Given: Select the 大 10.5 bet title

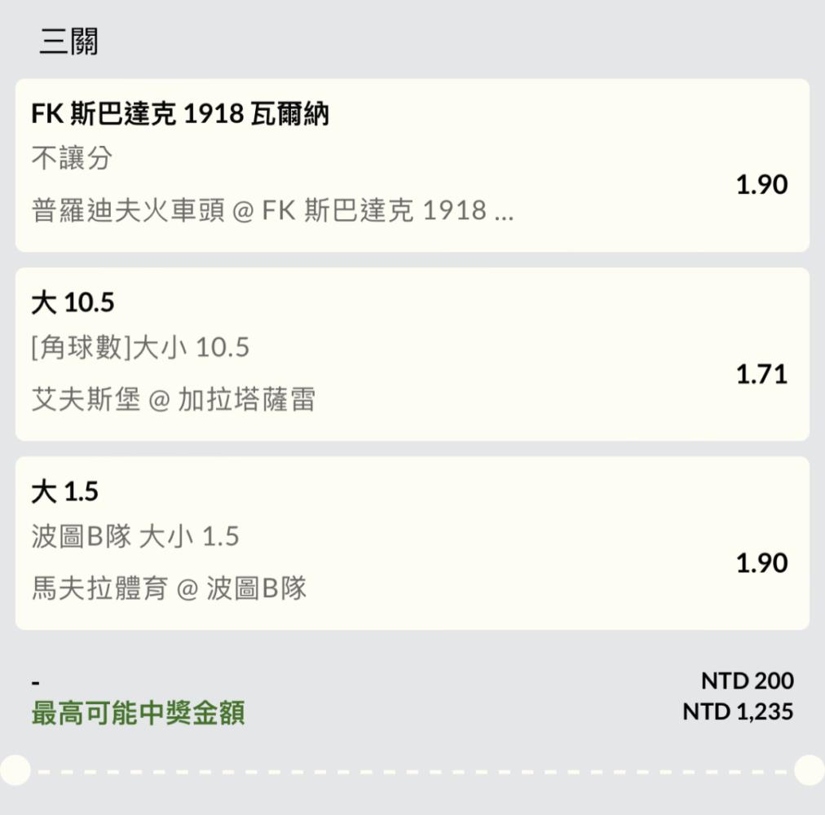Looking at the screenshot, I should pos(73,302).
